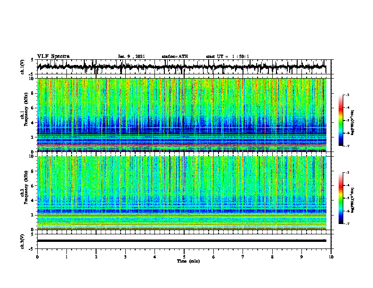Click the "VLF Spectra" plot title
This screenshot has height=288, width=373.
click(53, 56)
